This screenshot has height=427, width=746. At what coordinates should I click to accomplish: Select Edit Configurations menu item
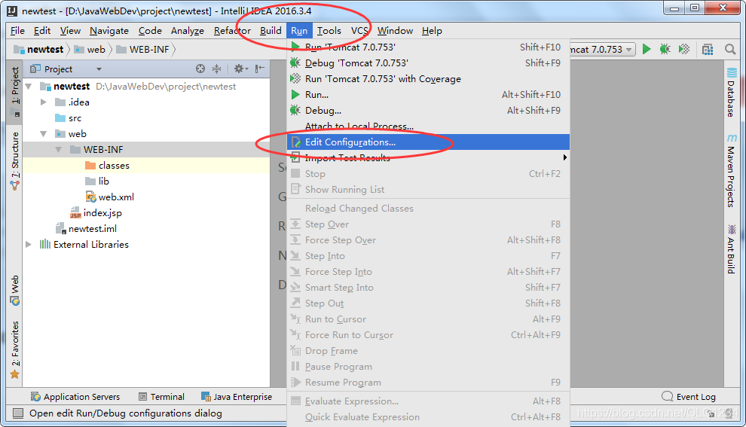(x=428, y=142)
